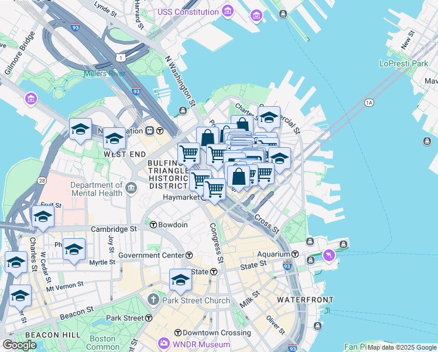Click the ferry terminal icon near USS Constitution
438x352 pixels.
click(283, 13)
